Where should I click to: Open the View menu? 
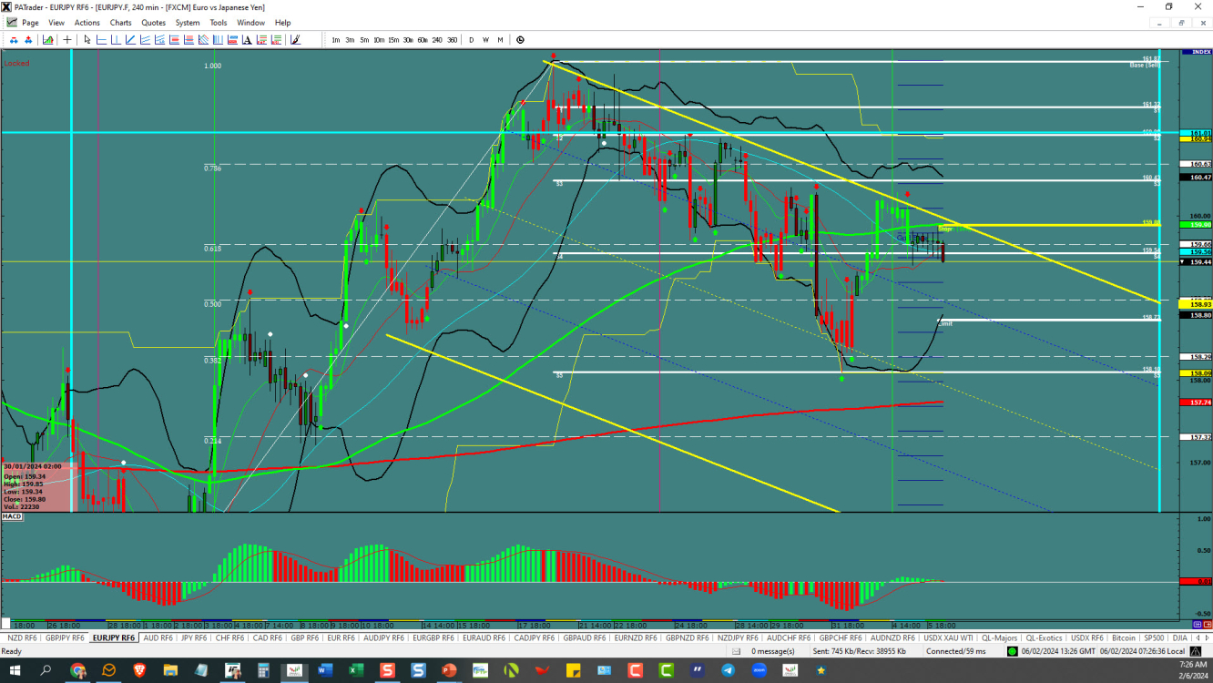coord(56,23)
